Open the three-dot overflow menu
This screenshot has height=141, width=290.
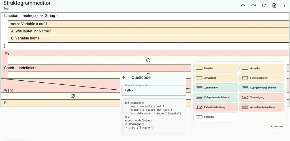285,5
